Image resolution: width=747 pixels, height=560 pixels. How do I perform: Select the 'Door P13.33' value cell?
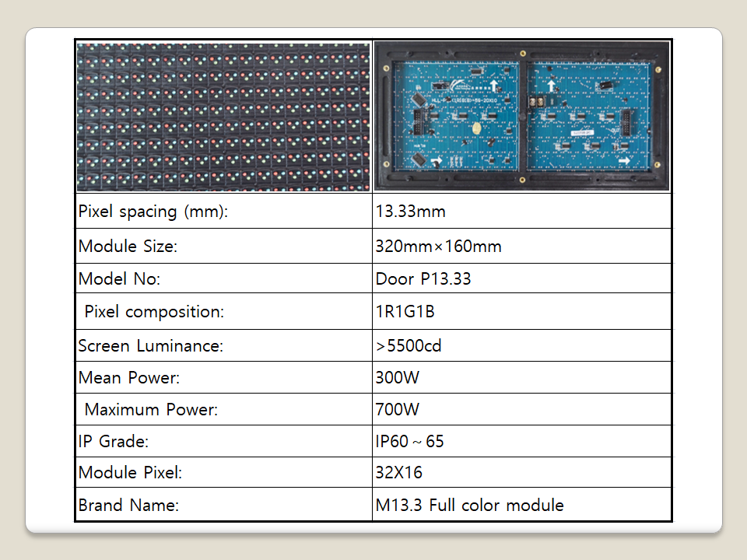click(x=423, y=278)
